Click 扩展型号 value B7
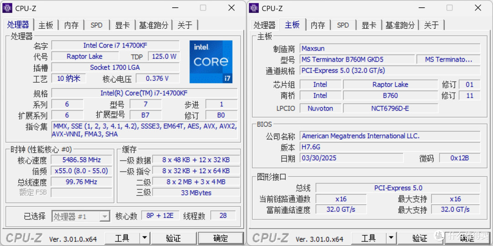The width and height of the screenshot is (493, 246). [x=146, y=115]
